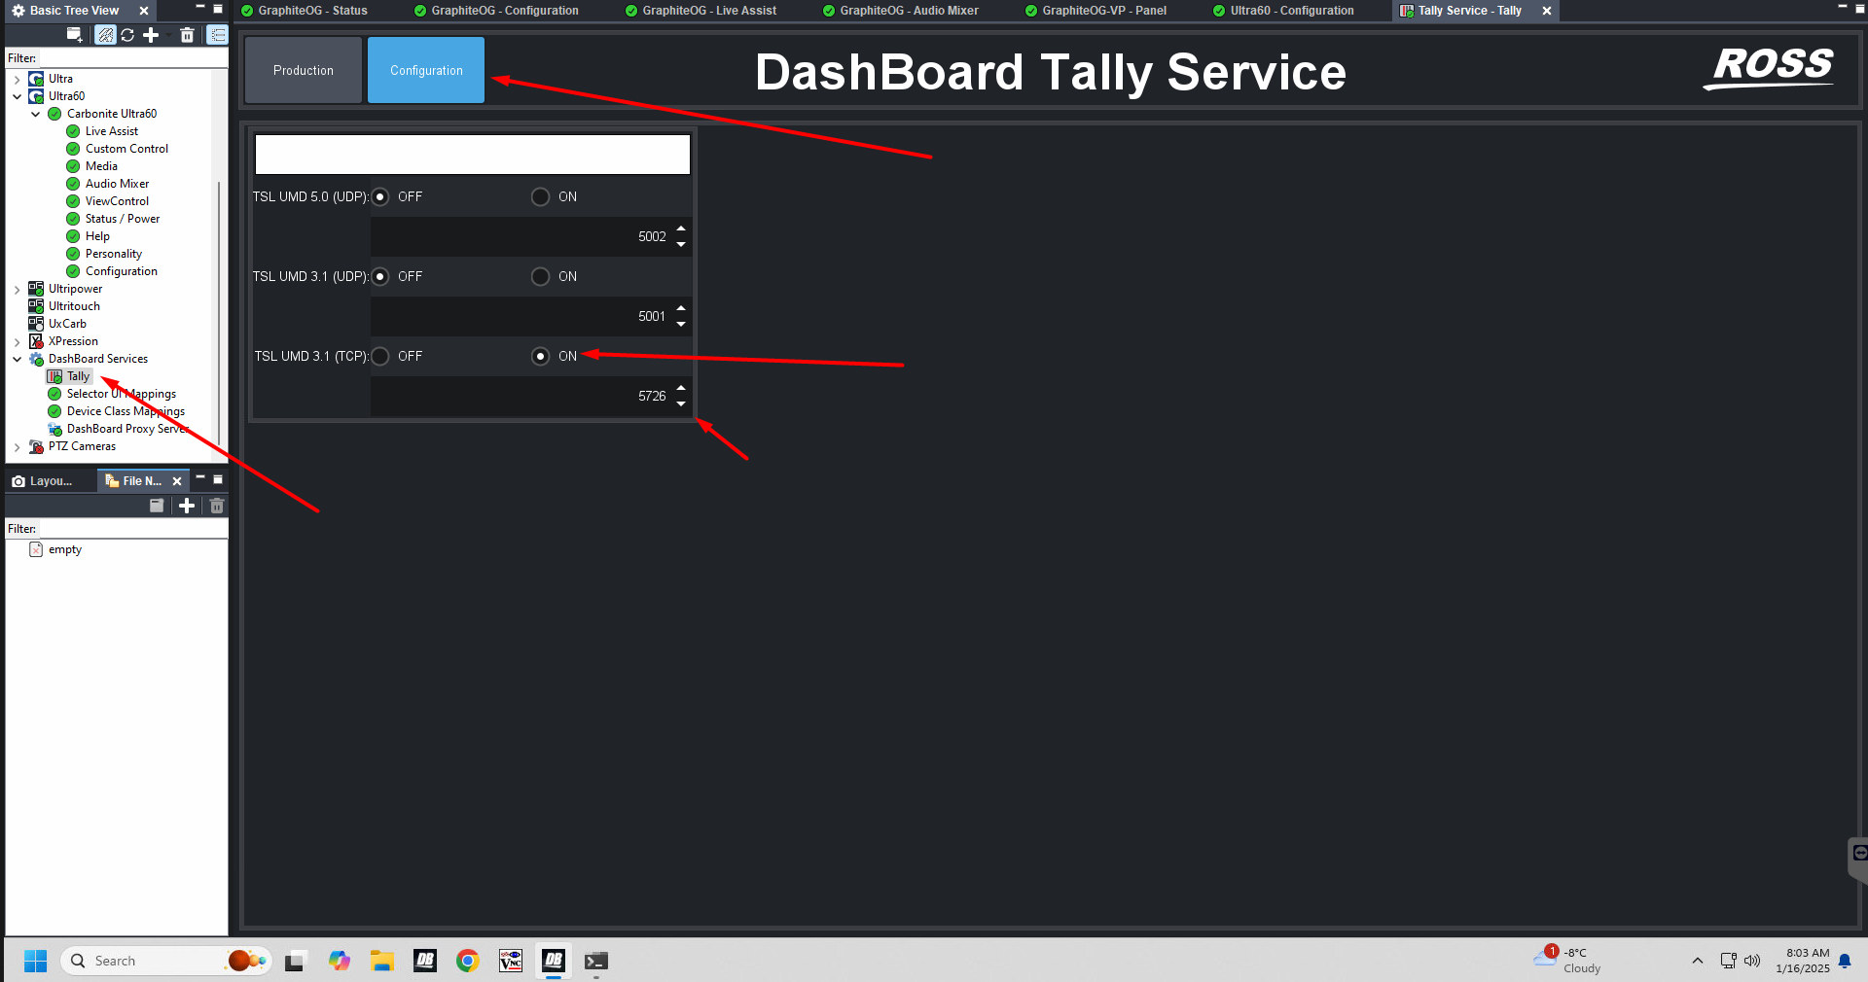Image resolution: width=1868 pixels, height=982 pixels.
Task: Increase the 5002 port value with up arrow
Action: [x=681, y=229]
